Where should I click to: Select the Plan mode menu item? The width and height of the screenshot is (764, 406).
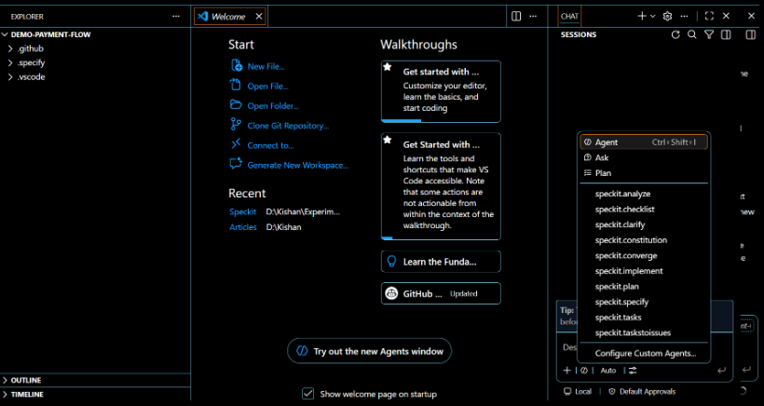644,173
